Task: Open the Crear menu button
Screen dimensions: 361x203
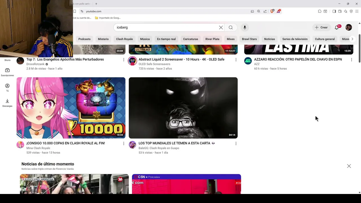Action: (x=321, y=27)
